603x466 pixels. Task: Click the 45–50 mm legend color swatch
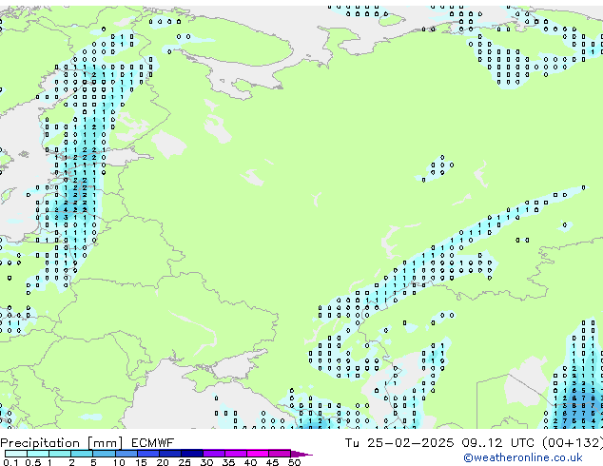pyautogui.click(x=280, y=454)
